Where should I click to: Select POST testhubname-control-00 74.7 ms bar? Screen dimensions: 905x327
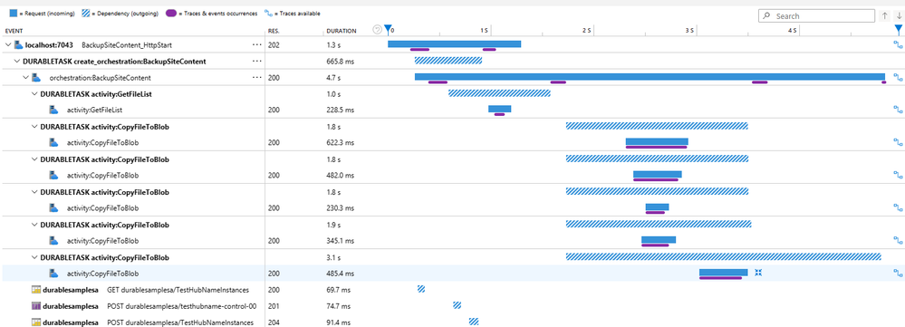tap(457, 305)
